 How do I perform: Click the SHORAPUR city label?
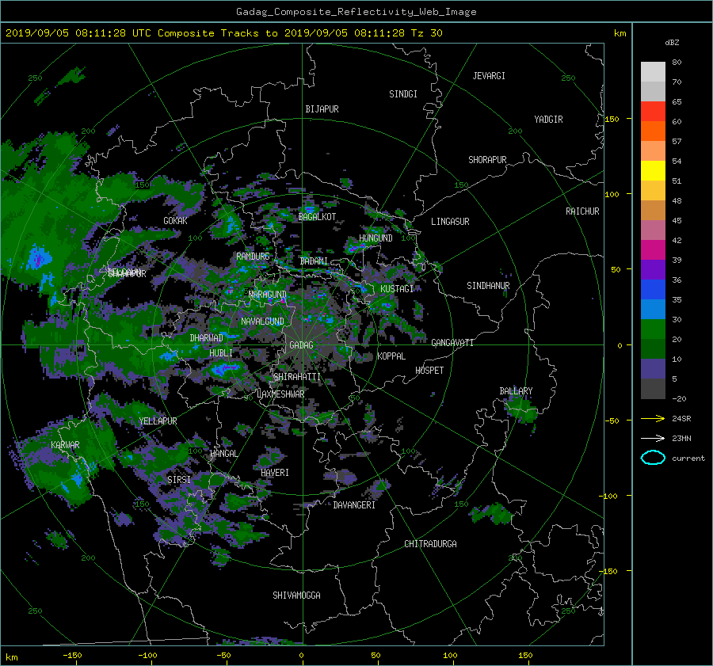tap(487, 160)
